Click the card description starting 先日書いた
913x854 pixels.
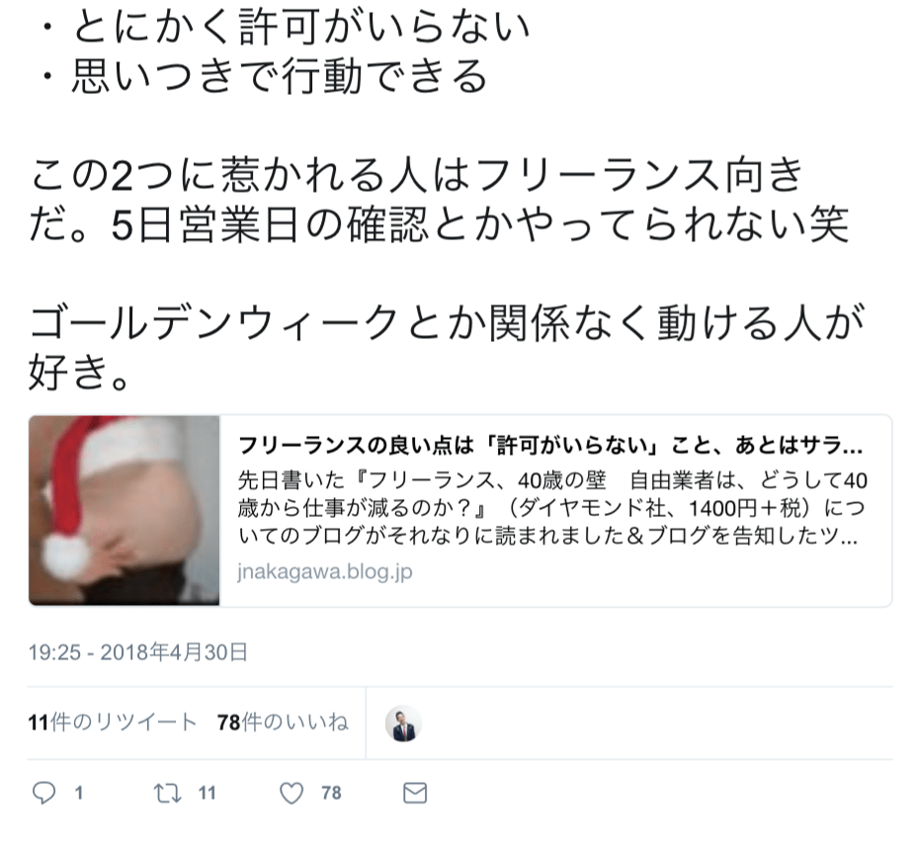(x=552, y=508)
